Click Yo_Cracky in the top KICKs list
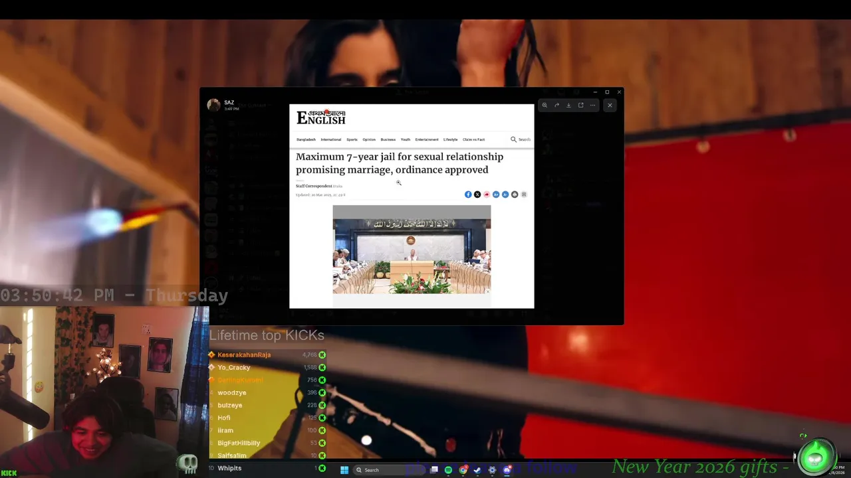This screenshot has height=478, width=851. (x=234, y=367)
